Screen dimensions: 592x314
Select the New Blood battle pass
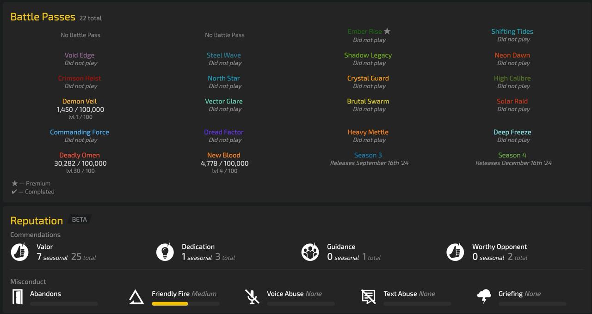point(224,155)
